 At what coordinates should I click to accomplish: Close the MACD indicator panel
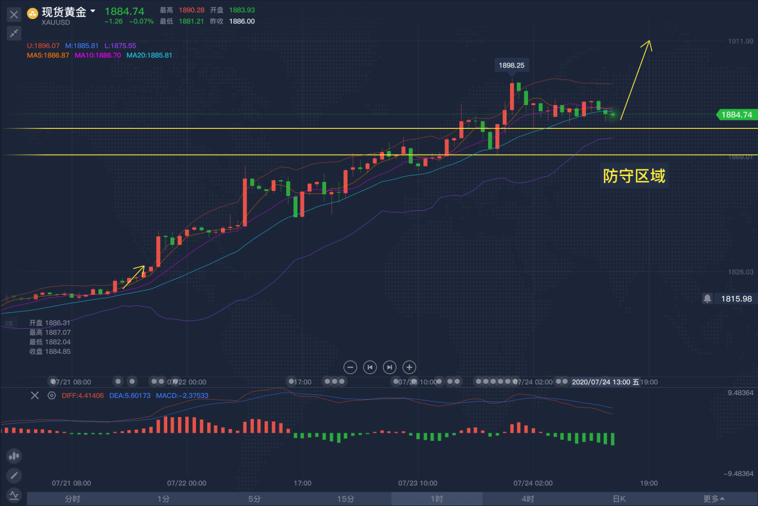(x=35, y=395)
